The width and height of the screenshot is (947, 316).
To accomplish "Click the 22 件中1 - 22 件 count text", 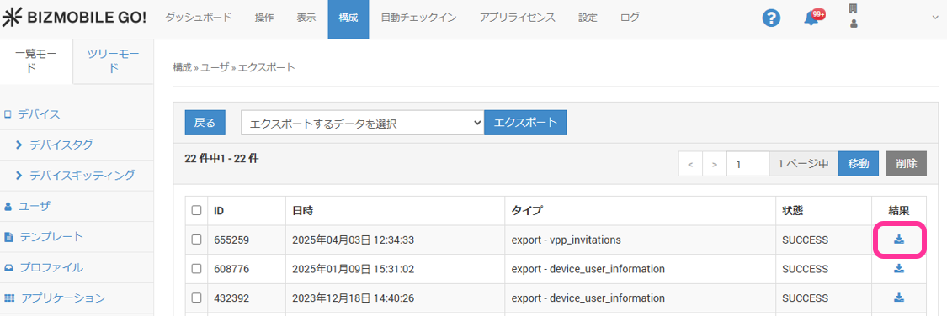I will (x=221, y=159).
